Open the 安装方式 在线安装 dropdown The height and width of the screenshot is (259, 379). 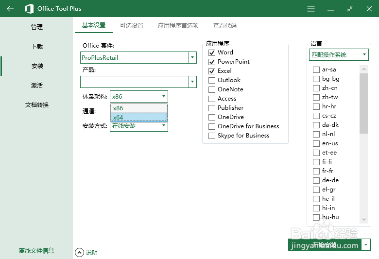(x=139, y=126)
